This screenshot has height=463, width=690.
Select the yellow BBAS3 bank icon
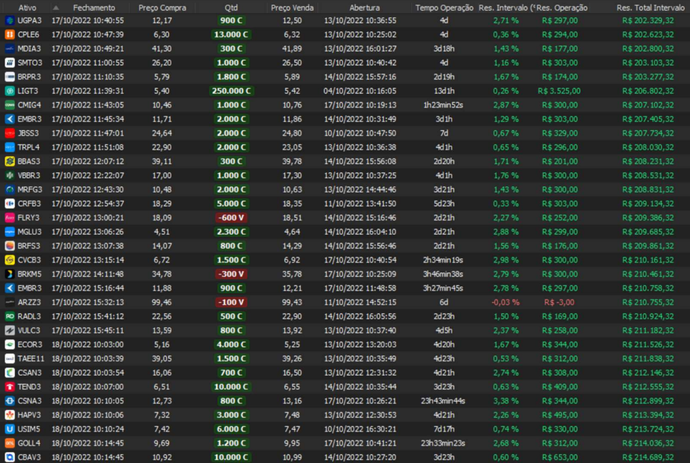point(10,161)
